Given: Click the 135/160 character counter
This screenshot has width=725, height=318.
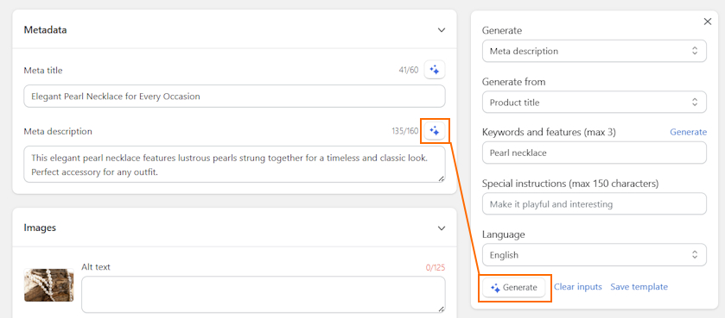Looking at the screenshot, I should 405,131.
